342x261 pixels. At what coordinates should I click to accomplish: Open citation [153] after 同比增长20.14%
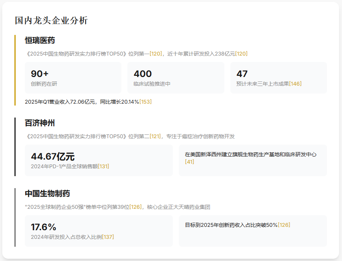click(145, 102)
